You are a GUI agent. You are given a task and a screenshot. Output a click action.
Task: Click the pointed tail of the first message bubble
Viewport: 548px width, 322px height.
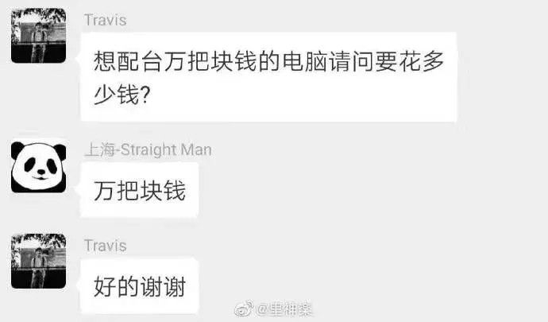[78, 59]
